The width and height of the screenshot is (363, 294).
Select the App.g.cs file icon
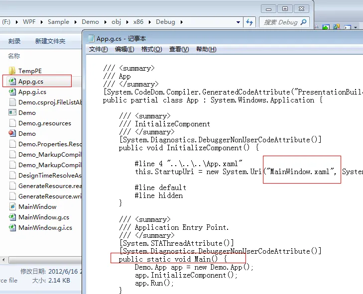pyautogui.click(x=12, y=81)
